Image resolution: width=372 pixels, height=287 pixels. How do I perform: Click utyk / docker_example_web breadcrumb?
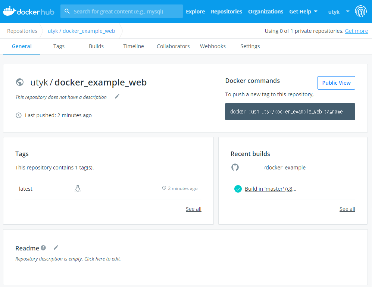[81, 31]
